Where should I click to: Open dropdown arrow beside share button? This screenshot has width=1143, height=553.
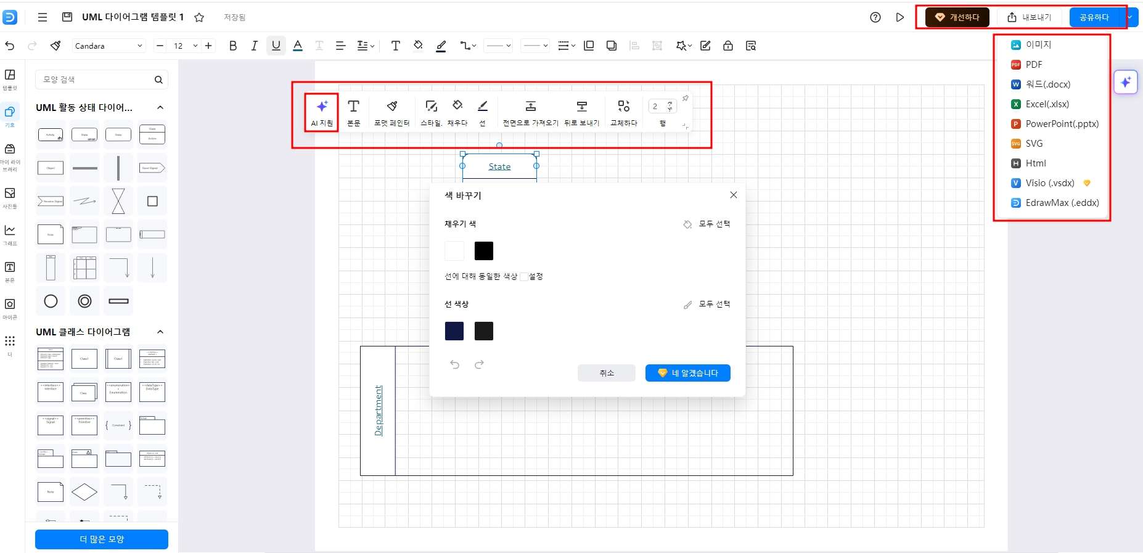pyautogui.click(x=1129, y=17)
